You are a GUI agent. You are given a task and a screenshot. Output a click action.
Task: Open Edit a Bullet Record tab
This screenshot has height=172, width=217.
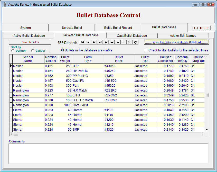(118, 28)
